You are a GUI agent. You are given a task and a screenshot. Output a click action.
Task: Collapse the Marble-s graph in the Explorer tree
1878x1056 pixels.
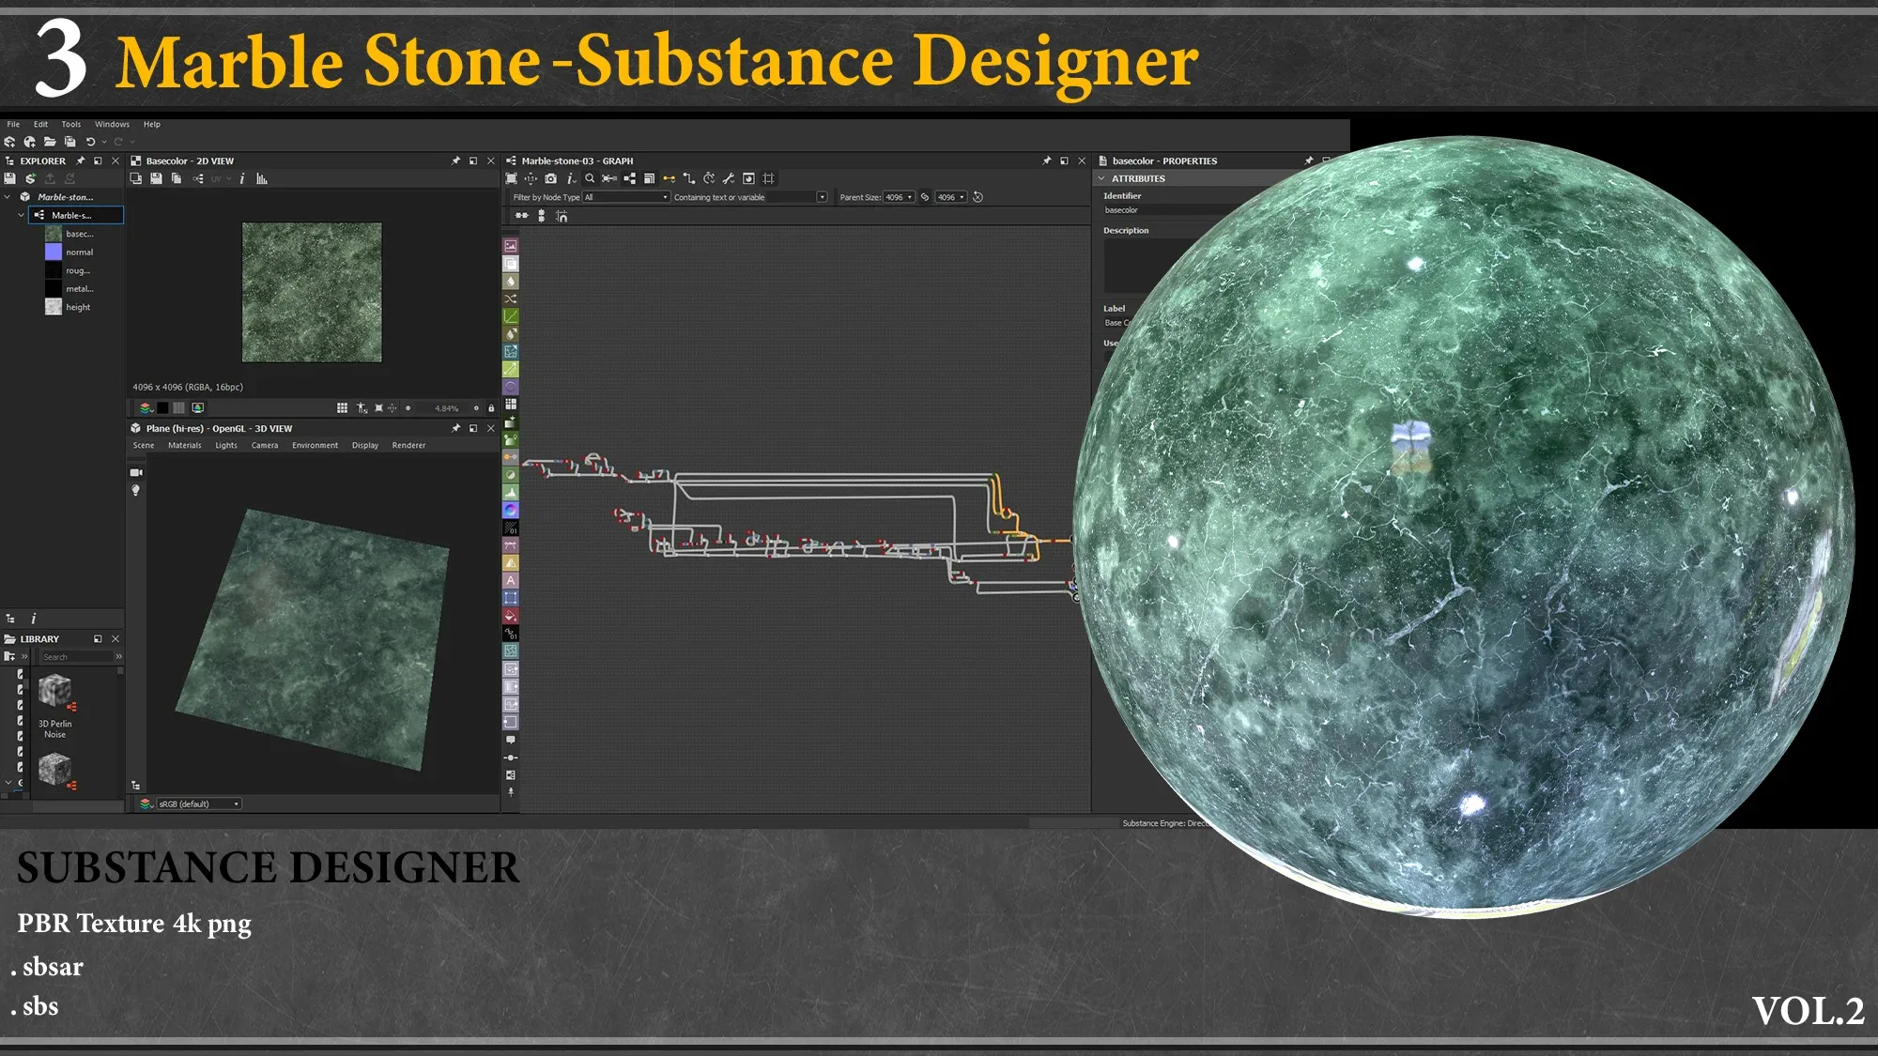tap(21, 215)
